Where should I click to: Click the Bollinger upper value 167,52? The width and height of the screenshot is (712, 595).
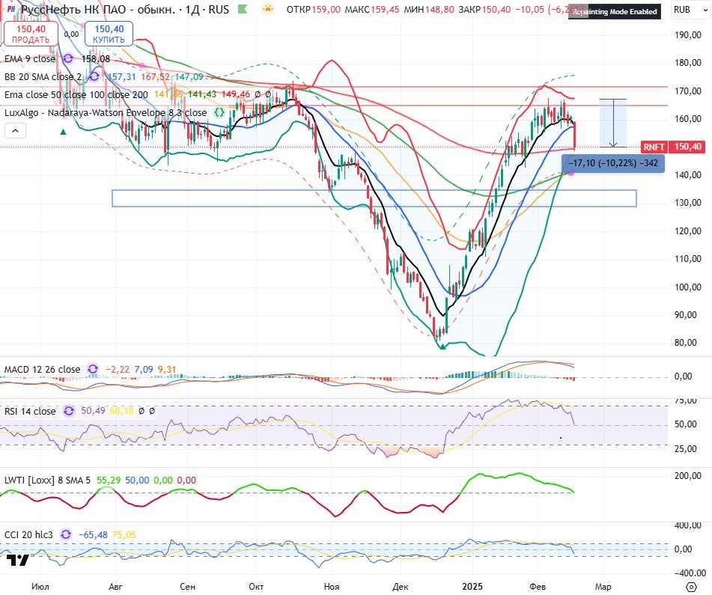point(155,77)
